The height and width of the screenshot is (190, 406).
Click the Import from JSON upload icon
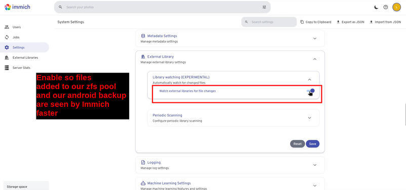click(x=371, y=22)
